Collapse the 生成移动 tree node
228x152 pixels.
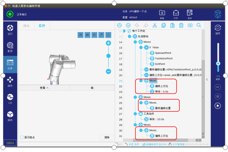[130, 37]
